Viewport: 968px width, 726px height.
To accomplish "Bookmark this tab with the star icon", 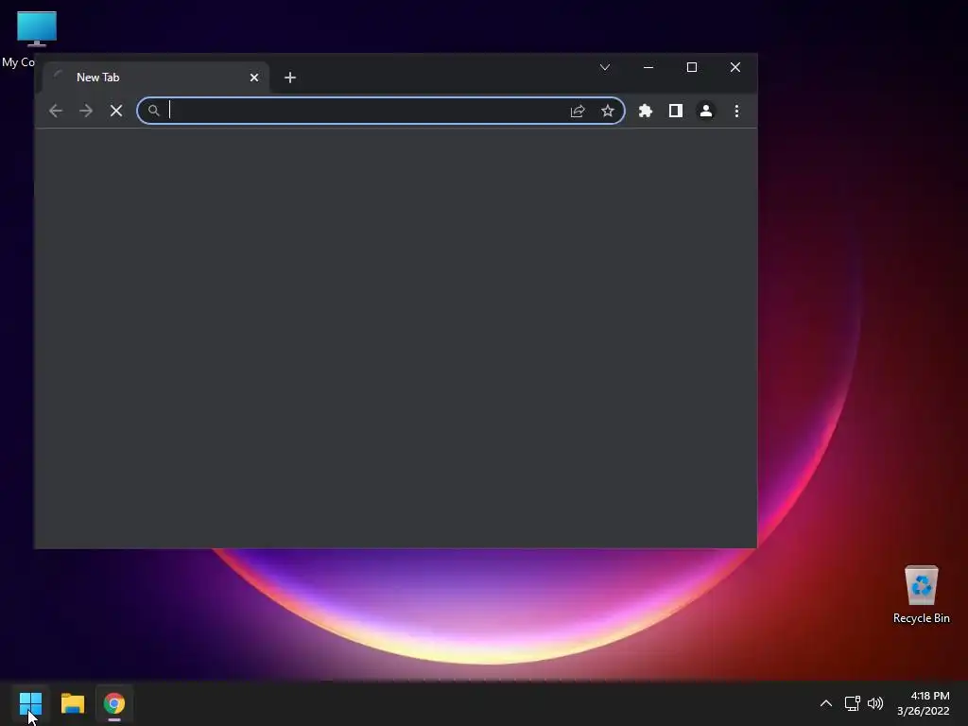I will 608,111.
